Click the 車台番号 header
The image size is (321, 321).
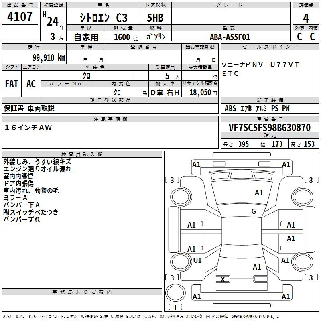[x=270, y=119]
